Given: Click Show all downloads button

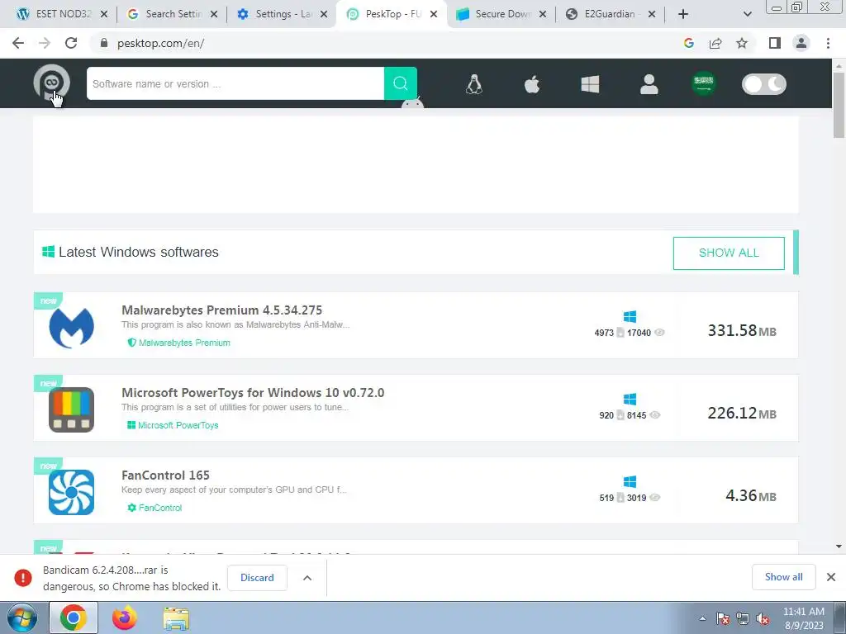Looking at the screenshot, I should pyautogui.click(x=783, y=577).
